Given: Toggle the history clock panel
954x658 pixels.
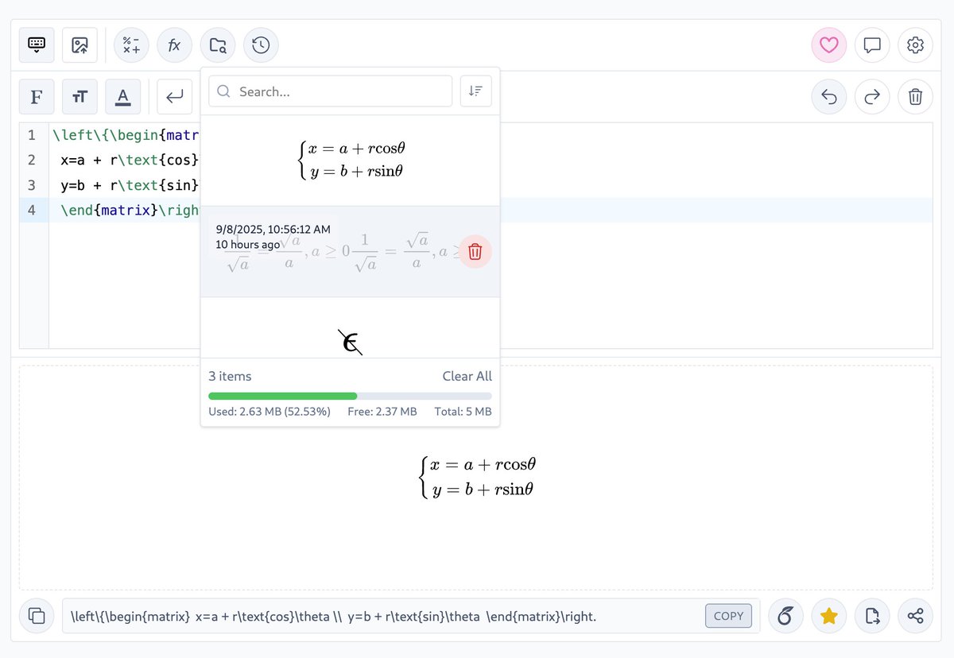Looking at the screenshot, I should point(260,45).
